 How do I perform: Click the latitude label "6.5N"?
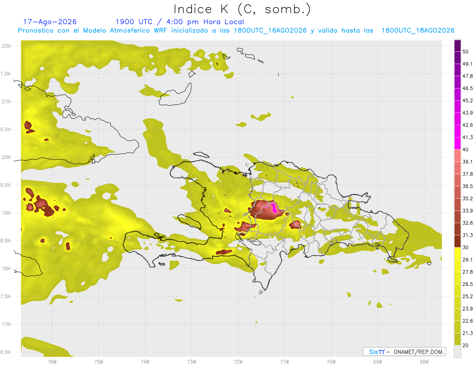[x=6, y=352]
